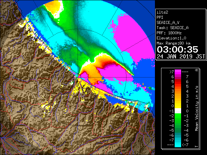Viewport: 207px width, 155px height.
Task: Click the radar origin where range lines cross
Action: tap(78, 77)
